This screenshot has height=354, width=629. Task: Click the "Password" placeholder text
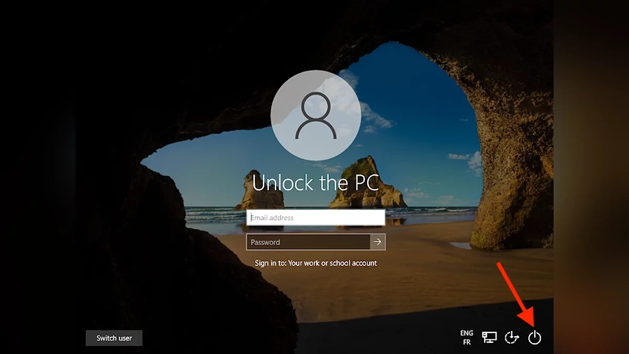(x=265, y=242)
